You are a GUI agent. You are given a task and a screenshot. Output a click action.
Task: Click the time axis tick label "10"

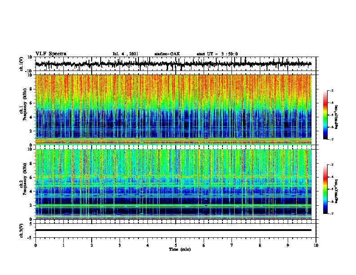(x=316, y=245)
